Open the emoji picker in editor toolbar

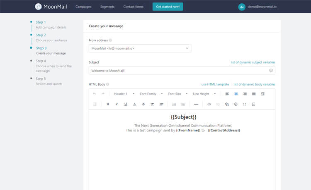[x=236, y=104]
